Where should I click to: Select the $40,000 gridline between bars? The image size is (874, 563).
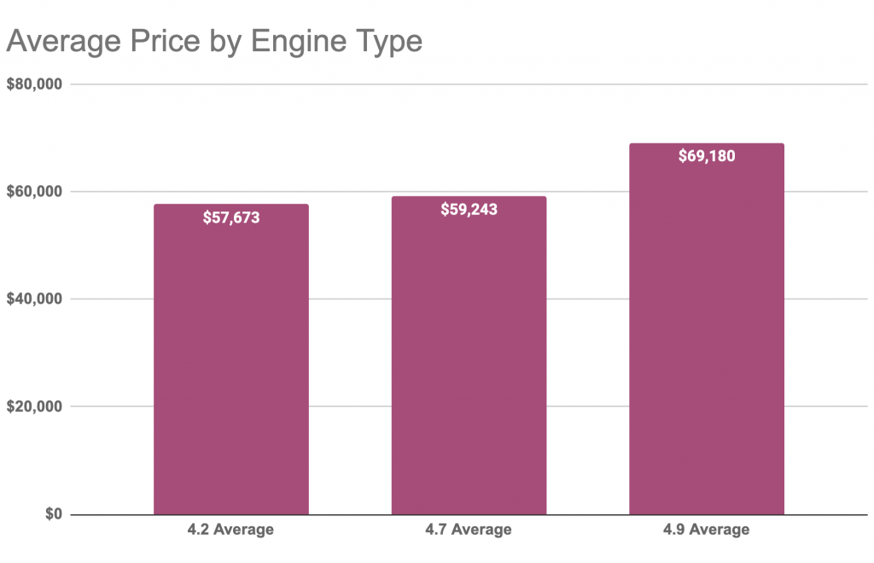pos(350,299)
